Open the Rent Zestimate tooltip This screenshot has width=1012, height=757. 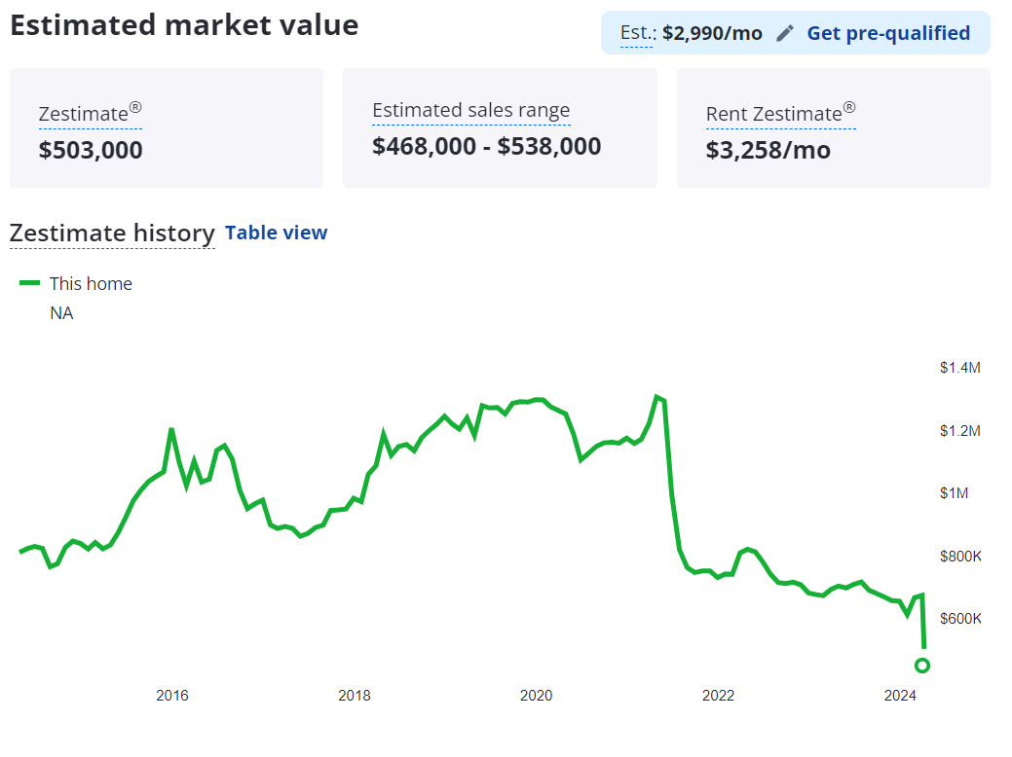click(780, 113)
